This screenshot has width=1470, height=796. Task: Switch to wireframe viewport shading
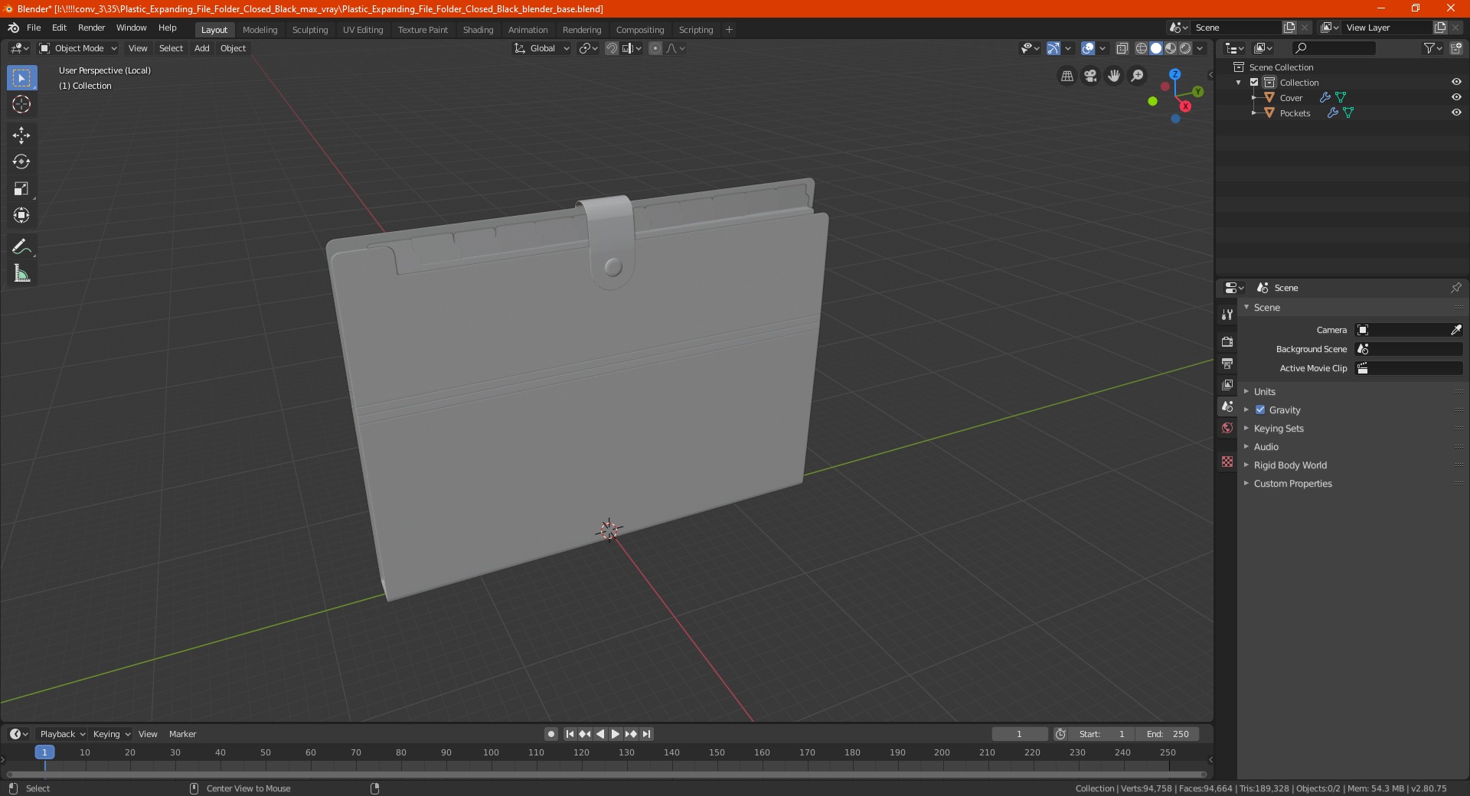(x=1141, y=48)
